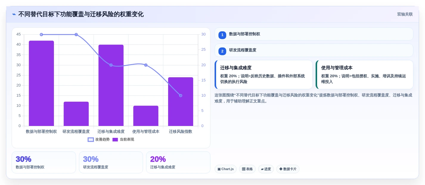Click the trend line point above 迁移与集成难度
Screen dimensions: 425x185
coord(111,65)
